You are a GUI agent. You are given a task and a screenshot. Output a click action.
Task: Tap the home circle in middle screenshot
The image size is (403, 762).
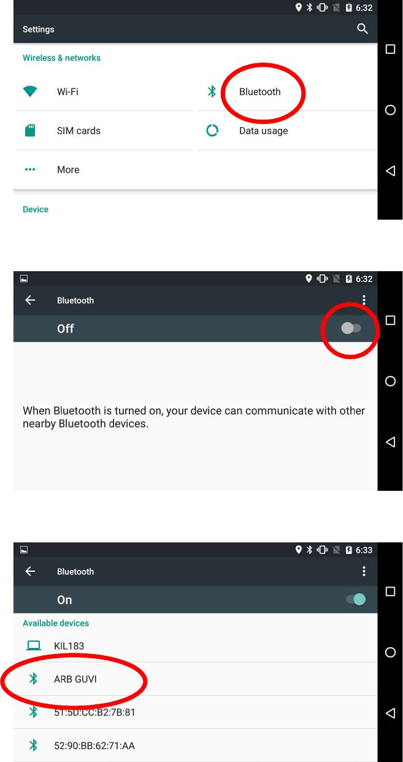coord(390,381)
